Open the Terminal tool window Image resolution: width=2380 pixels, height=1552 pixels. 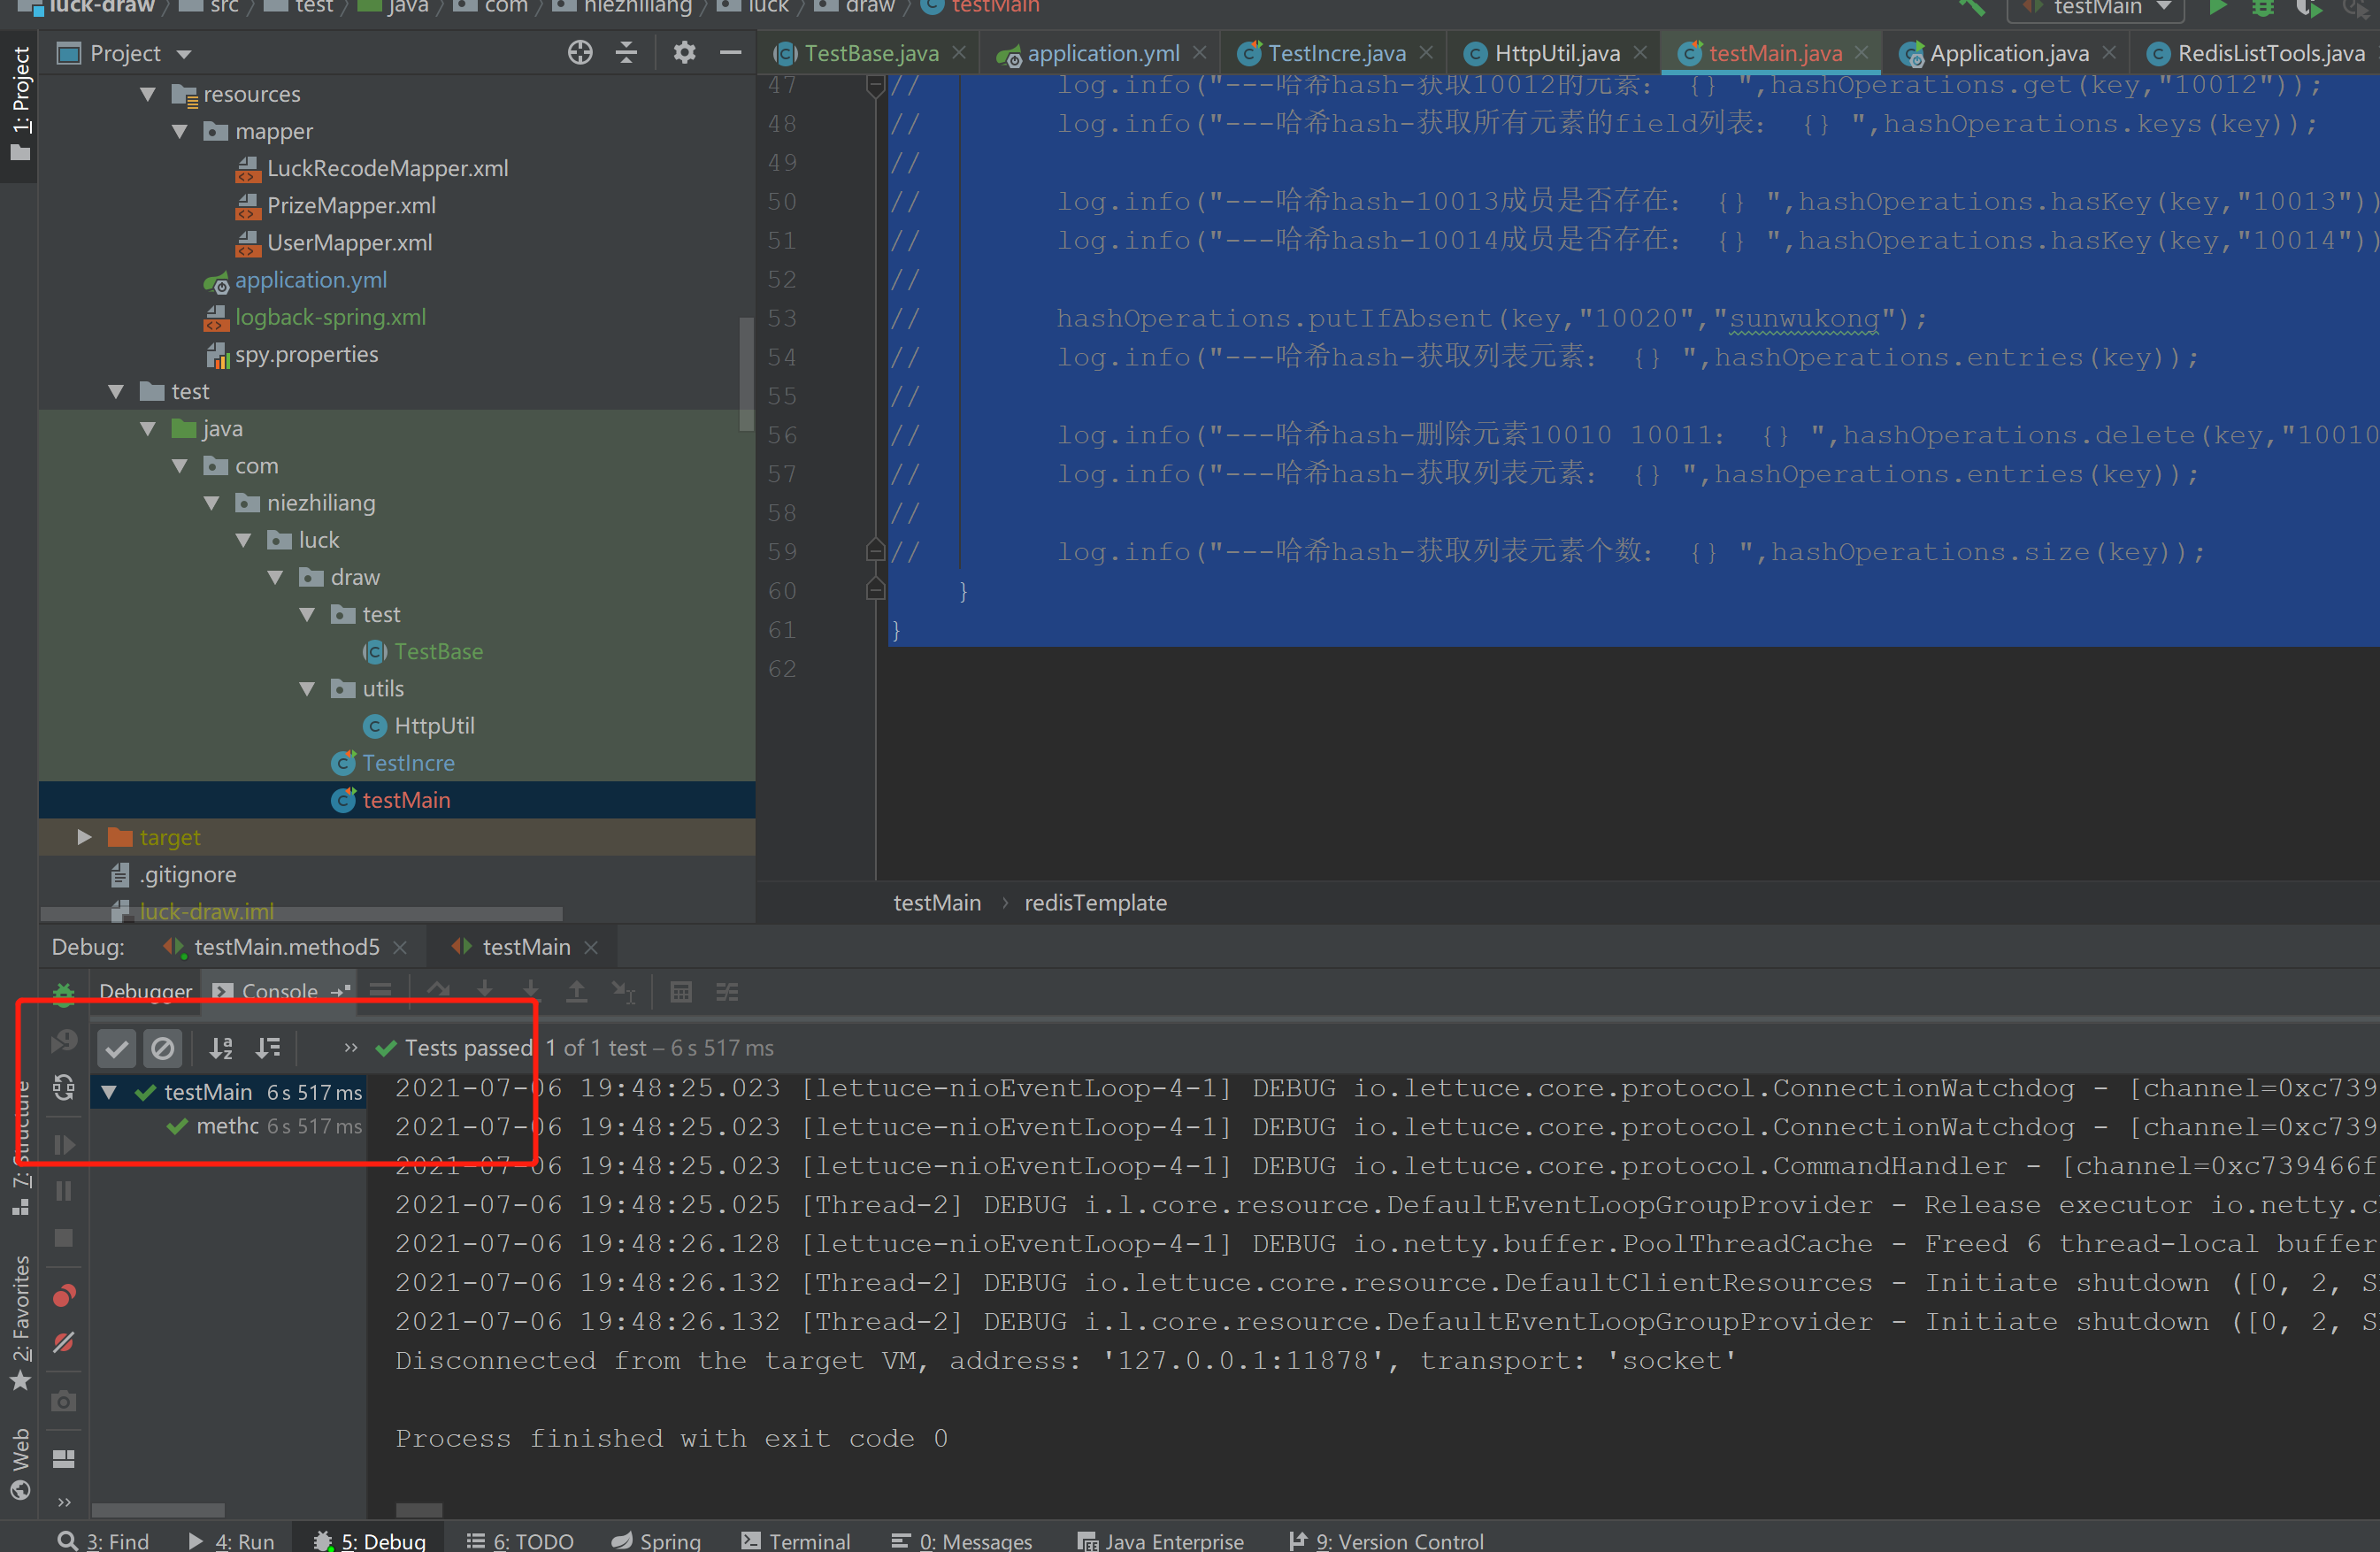pyautogui.click(x=797, y=1540)
